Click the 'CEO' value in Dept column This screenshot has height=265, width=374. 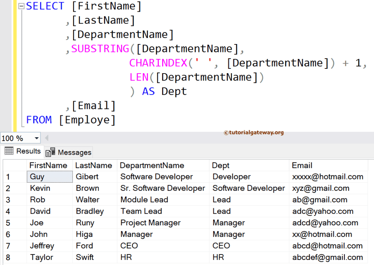(221, 246)
